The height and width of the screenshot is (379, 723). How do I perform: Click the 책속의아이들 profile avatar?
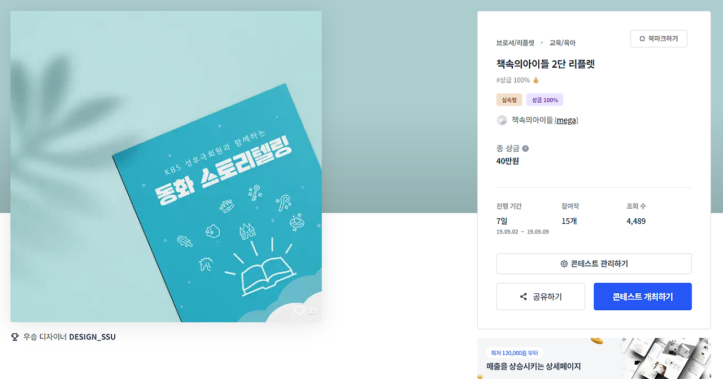(502, 120)
